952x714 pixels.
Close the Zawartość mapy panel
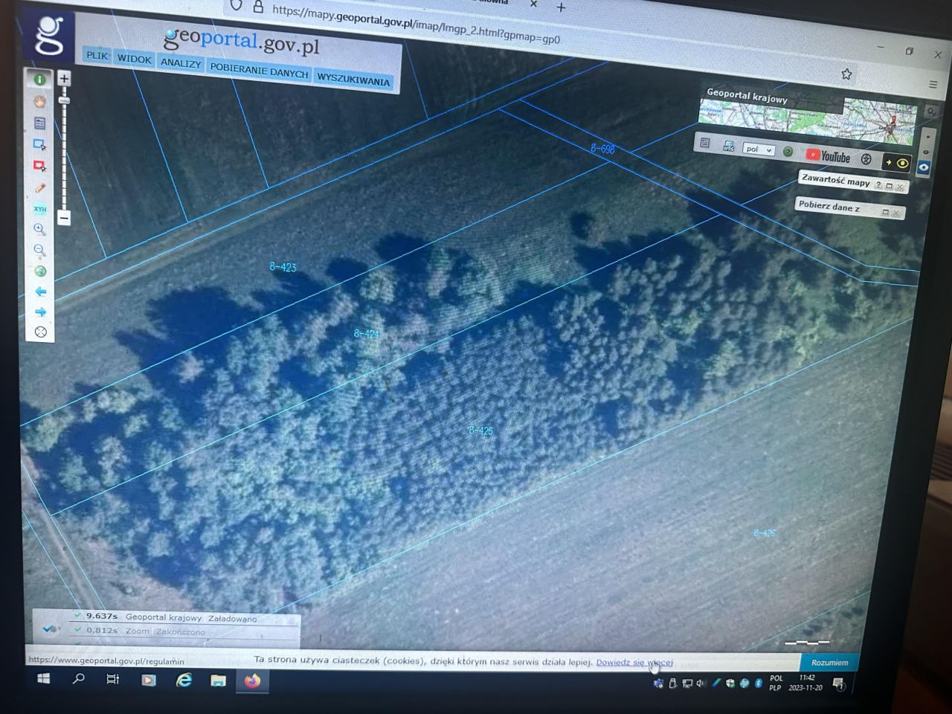(899, 187)
